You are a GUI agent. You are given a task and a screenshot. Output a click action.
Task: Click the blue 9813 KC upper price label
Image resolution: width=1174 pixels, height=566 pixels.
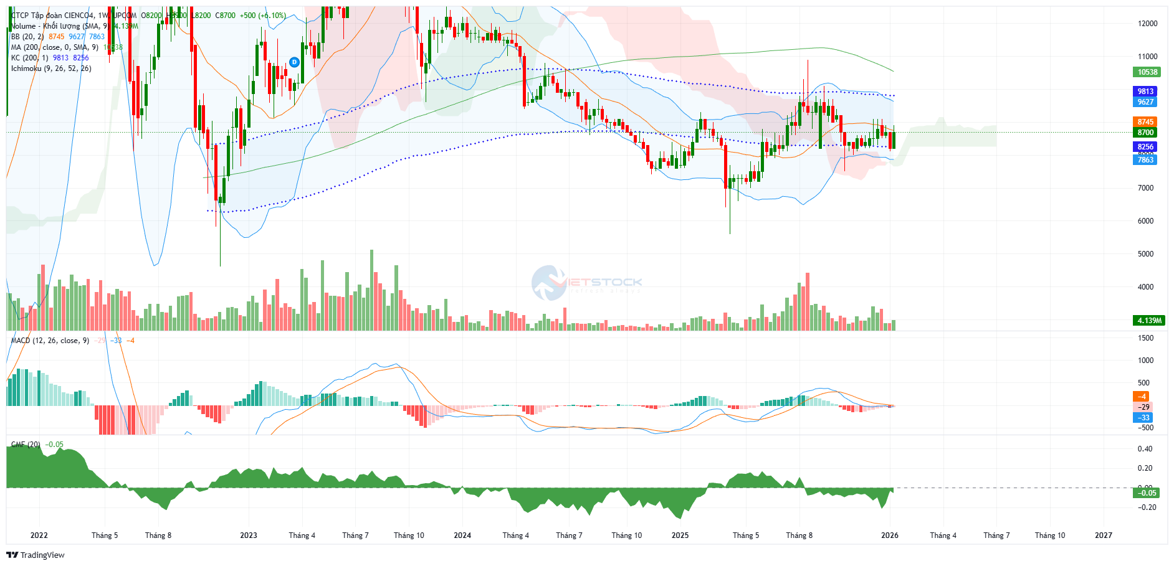[x=1145, y=92]
